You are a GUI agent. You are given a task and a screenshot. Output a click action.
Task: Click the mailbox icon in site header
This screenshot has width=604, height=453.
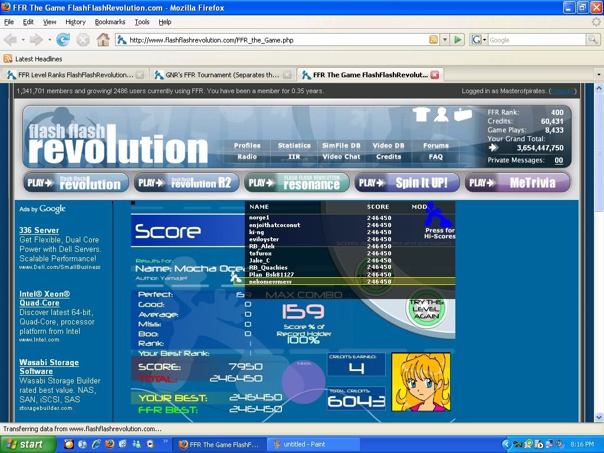462,114
